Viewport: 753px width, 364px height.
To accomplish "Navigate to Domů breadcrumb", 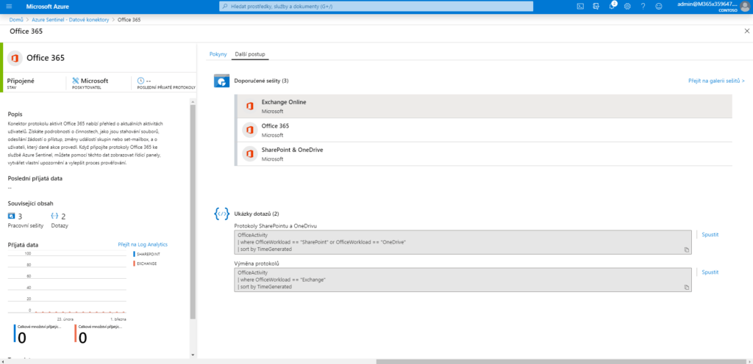I will (15, 19).
